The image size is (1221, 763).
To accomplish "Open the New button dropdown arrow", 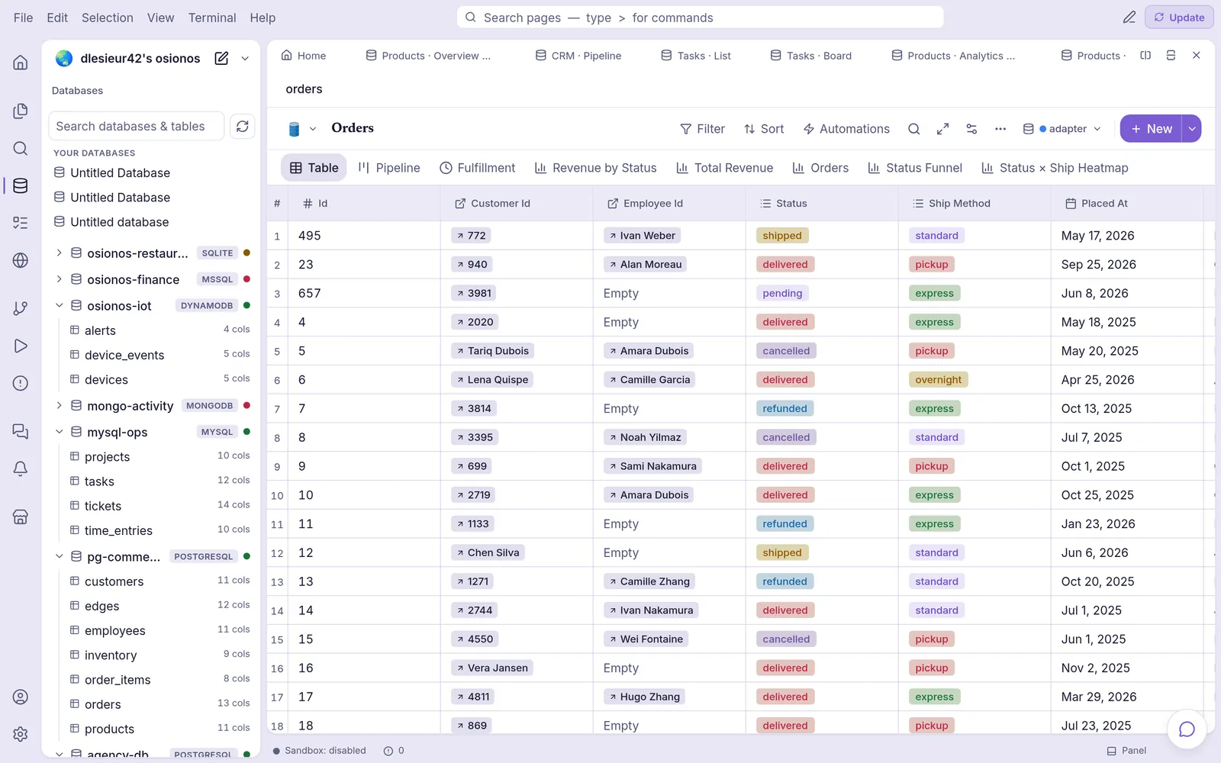I will click(x=1192, y=129).
